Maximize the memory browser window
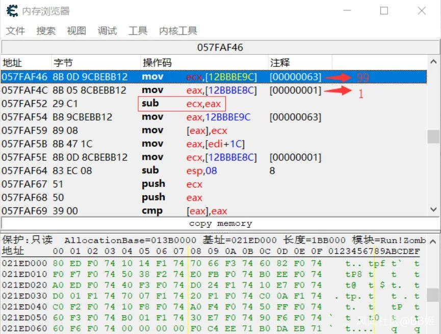This screenshot has width=441, height=334. tap(384, 11)
